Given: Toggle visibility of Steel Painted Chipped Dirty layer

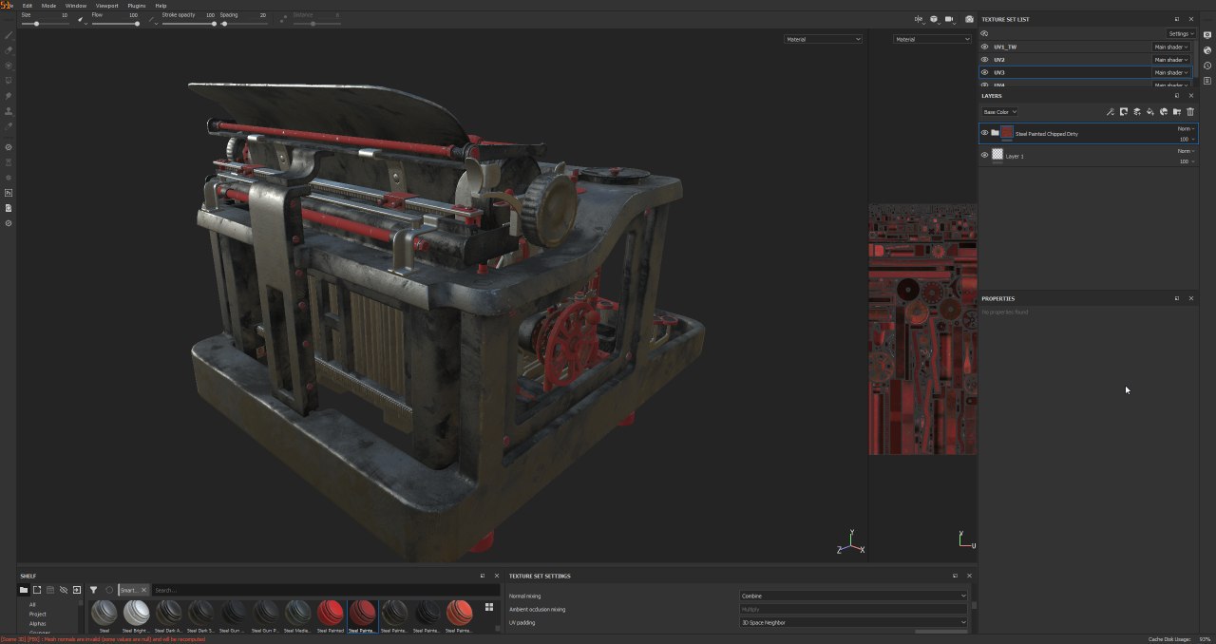Looking at the screenshot, I should (984, 133).
